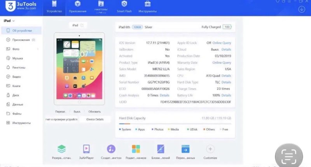This screenshot has height=167, width=311.
Task: Open downloads arrow icon in top right
Action: 302,9
